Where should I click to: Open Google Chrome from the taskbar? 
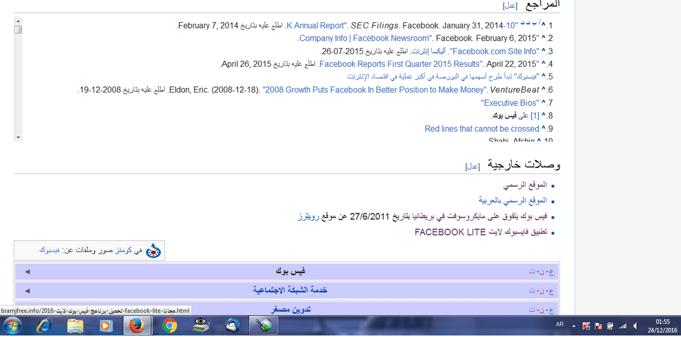tap(169, 326)
